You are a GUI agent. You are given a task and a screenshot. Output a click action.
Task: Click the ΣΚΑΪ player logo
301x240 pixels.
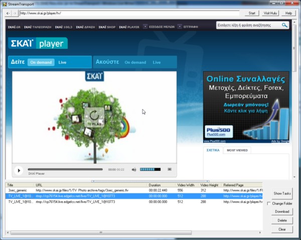38,43
